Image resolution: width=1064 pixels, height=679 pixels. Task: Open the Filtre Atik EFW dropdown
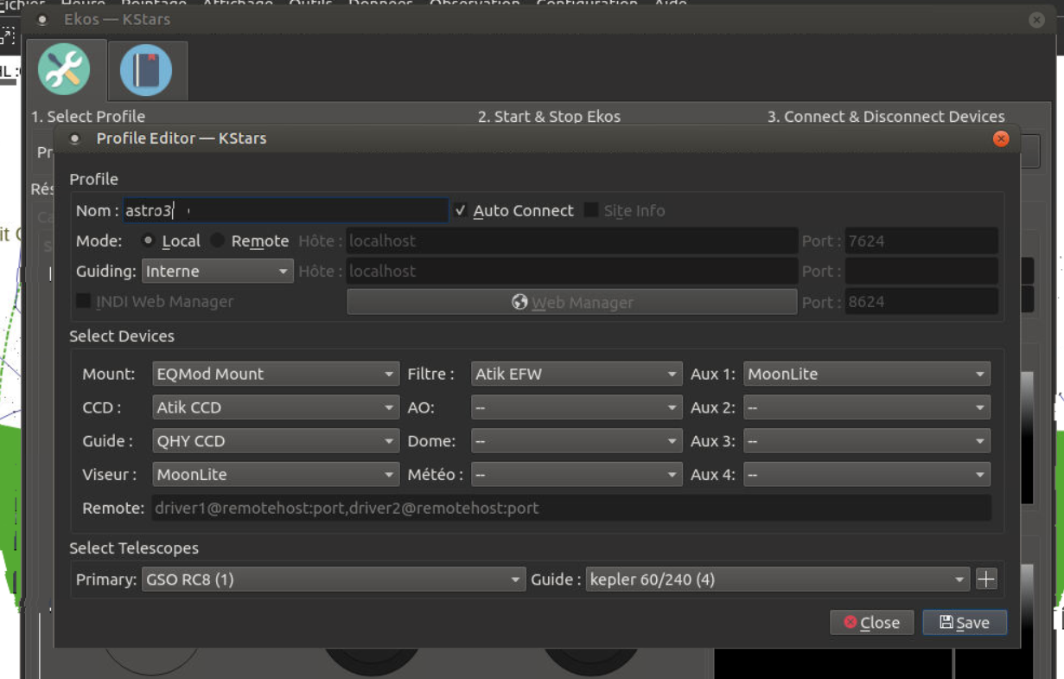577,374
